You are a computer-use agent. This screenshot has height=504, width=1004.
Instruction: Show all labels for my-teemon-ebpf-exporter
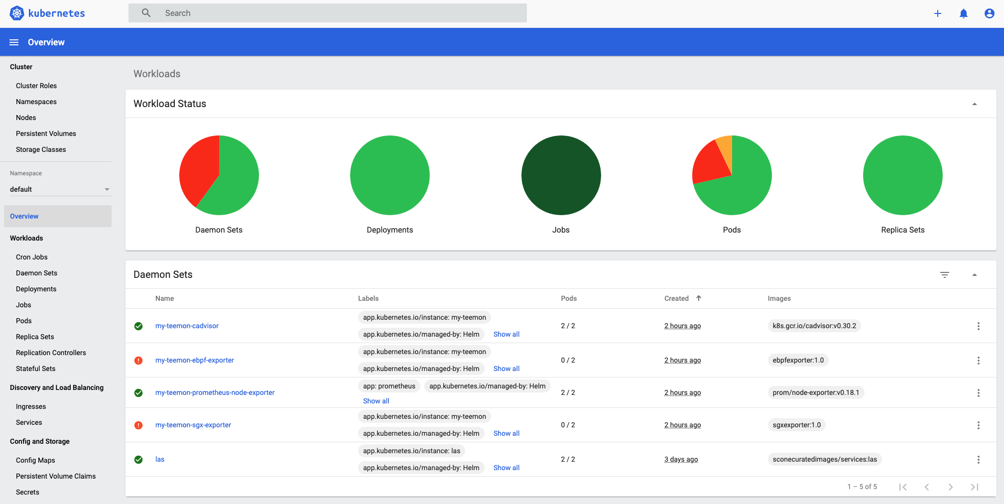[x=506, y=369]
